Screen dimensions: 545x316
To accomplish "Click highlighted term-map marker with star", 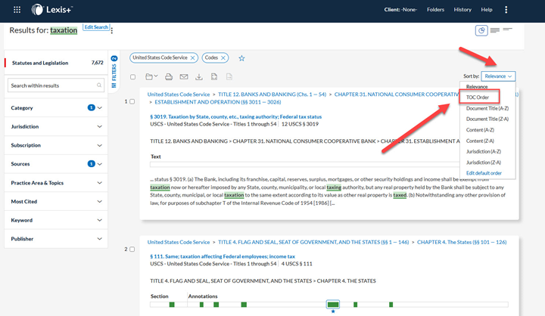I will [x=333, y=305].
